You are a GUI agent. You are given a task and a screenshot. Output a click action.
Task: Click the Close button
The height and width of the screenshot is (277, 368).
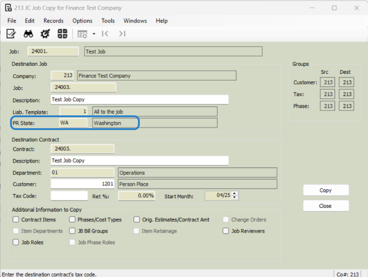tap(326, 206)
